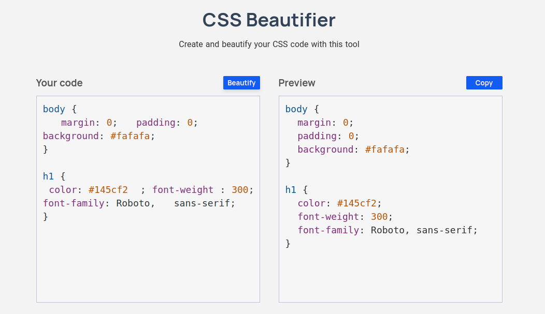Click the 'Preview' heading

click(297, 83)
